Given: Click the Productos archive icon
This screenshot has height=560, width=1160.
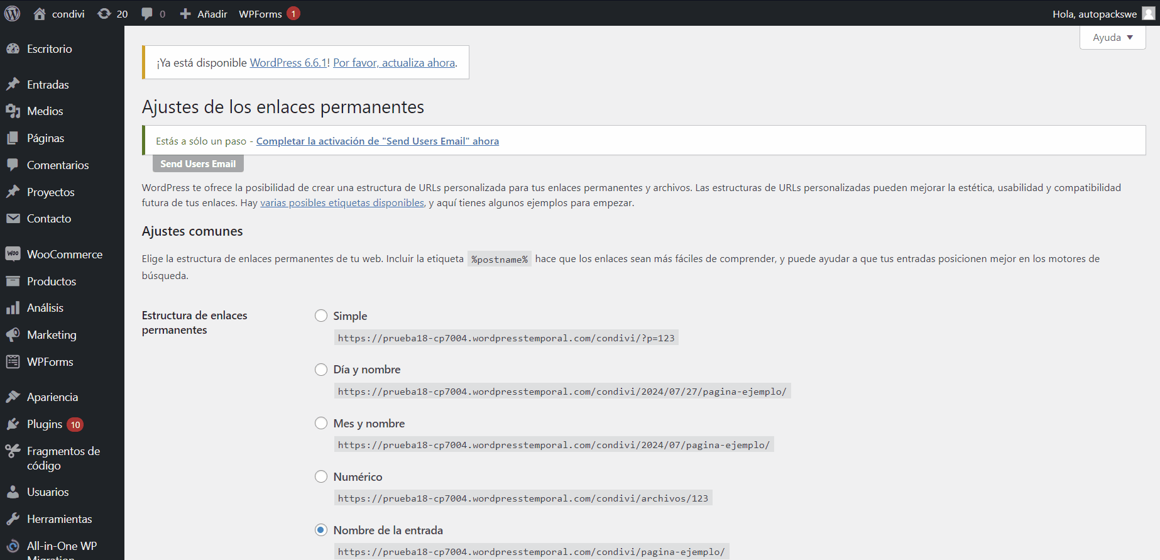Looking at the screenshot, I should 13,281.
